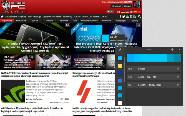The width and height of the screenshot is (186, 116).
Task: Open PurePC Facebook page icon
Action: [x=120, y=17]
